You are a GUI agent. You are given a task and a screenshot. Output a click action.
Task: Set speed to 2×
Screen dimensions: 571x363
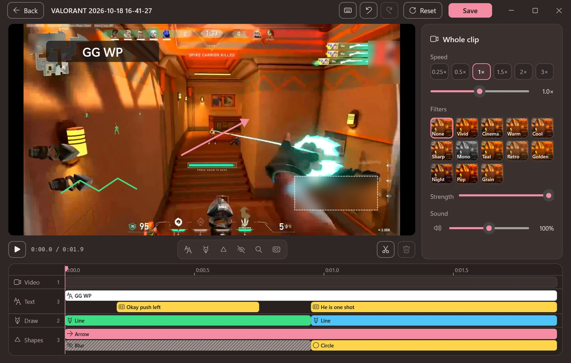[524, 72]
